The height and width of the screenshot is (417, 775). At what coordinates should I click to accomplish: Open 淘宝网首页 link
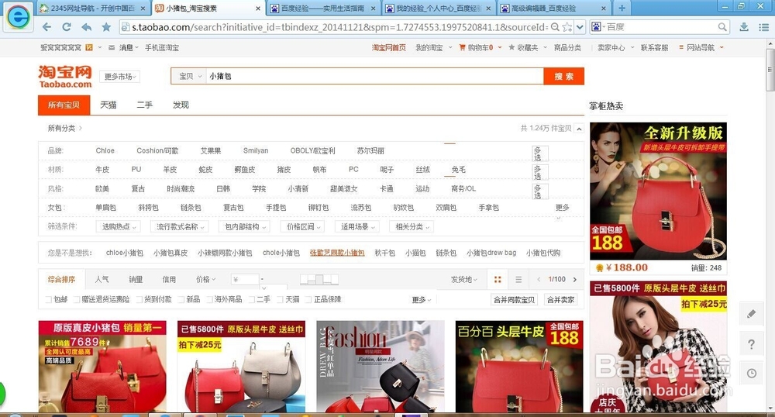pos(388,47)
